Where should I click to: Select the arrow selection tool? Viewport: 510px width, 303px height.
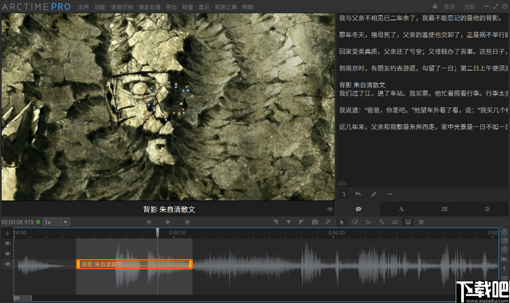342,222
